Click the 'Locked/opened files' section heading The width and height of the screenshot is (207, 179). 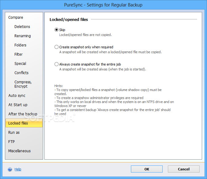(x=69, y=19)
